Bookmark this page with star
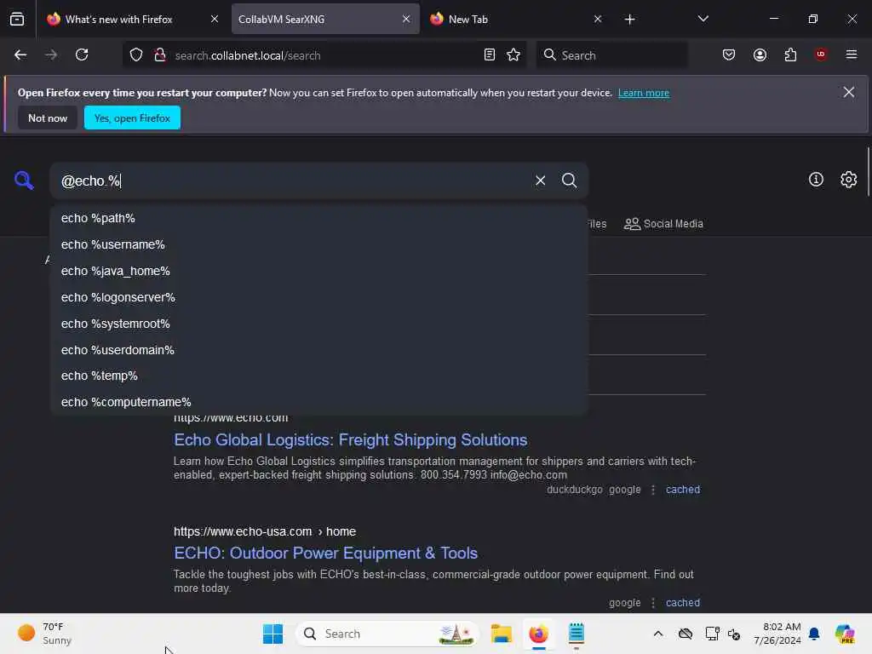Screen dimensions: 872x654 [513, 54]
